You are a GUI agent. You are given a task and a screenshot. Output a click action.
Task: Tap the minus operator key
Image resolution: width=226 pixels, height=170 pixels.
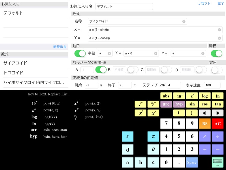click(218, 149)
